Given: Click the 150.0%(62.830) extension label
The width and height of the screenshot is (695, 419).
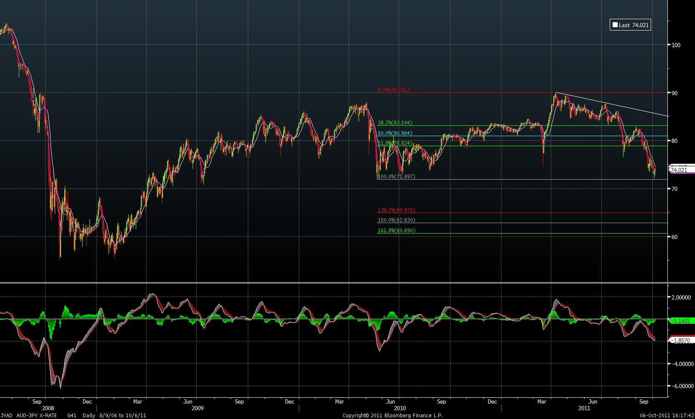Looking at the screenshot, I should tap(396, 220).
